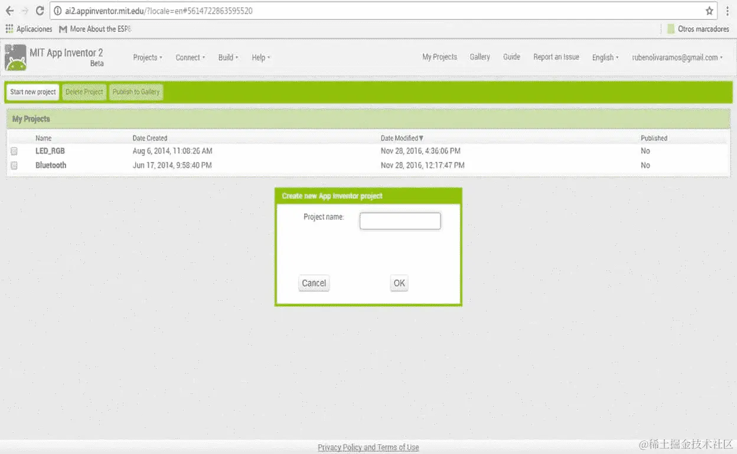Click the My Projects panel header
Viewport: 737px width, 454px height.
[x=368, y=119]
